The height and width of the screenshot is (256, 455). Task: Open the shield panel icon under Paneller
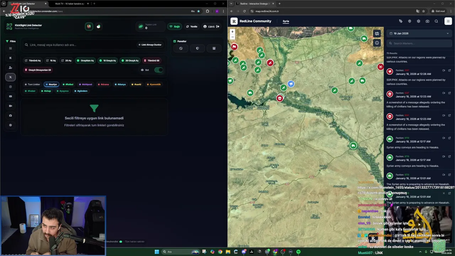pos(197,48)
